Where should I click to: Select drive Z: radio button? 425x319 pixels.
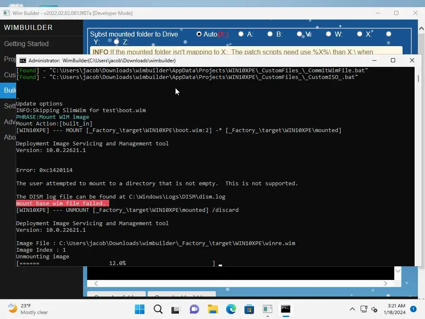(117, 42)
